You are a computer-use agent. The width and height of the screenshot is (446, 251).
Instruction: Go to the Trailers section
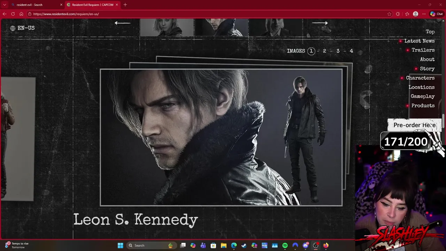[x=423, y=50]
